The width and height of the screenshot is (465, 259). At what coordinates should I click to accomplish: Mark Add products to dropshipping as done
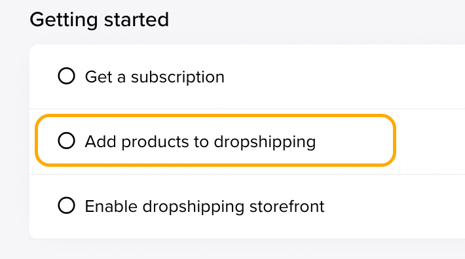coord(66,141)
